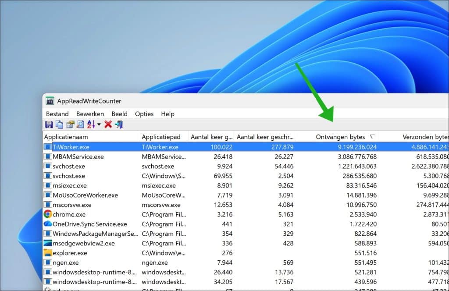Click the write count value 13.736
Screen dimensions: 449x291
click(x=284, y=272)
